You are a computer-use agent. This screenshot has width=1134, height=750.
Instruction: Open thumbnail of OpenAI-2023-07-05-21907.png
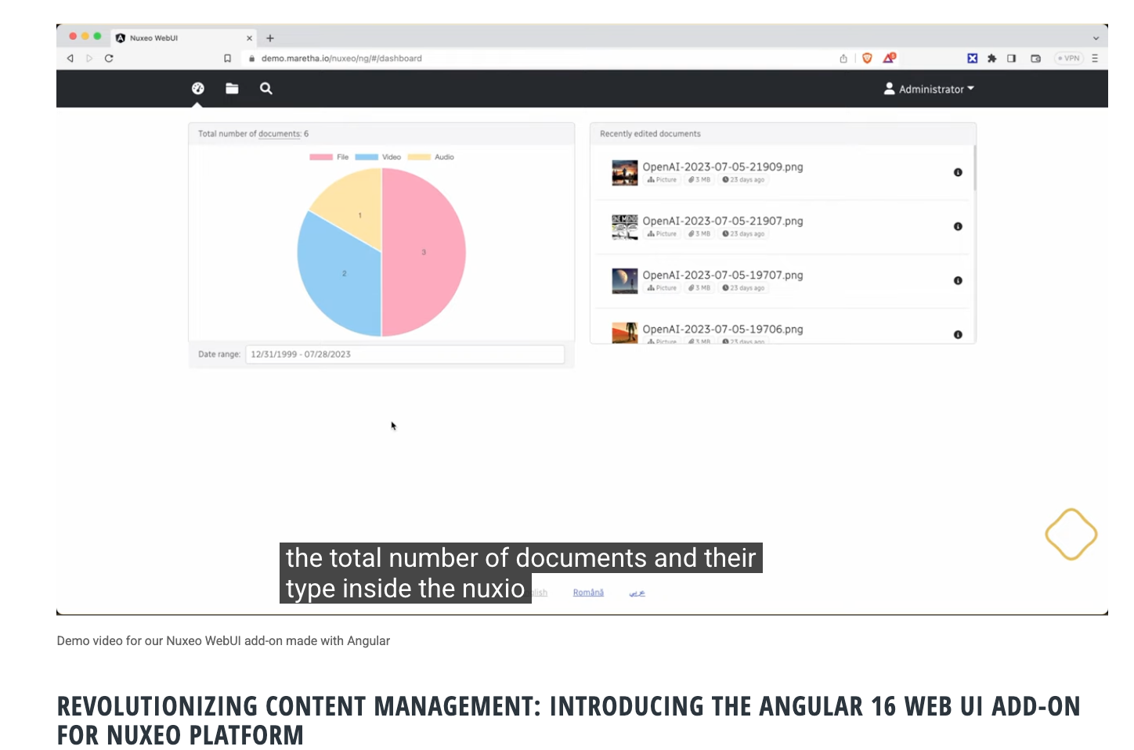click(625, 226)
